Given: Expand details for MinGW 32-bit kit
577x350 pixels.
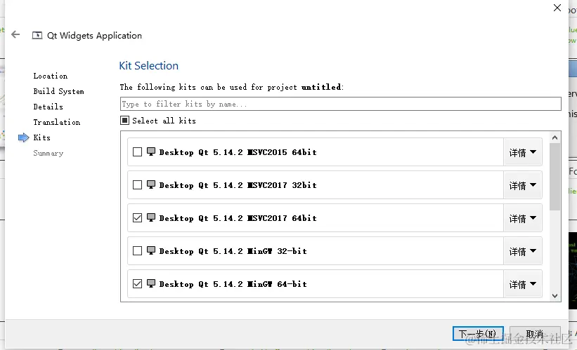Looking at the screenshot, I should click(522, 251).
